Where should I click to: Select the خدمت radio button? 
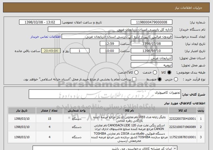point(155,72)
